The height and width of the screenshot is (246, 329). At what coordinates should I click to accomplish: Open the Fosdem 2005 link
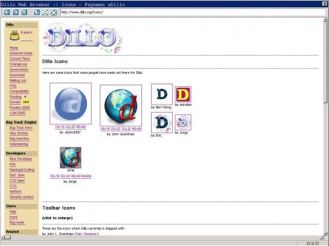(x=20, y=108)
